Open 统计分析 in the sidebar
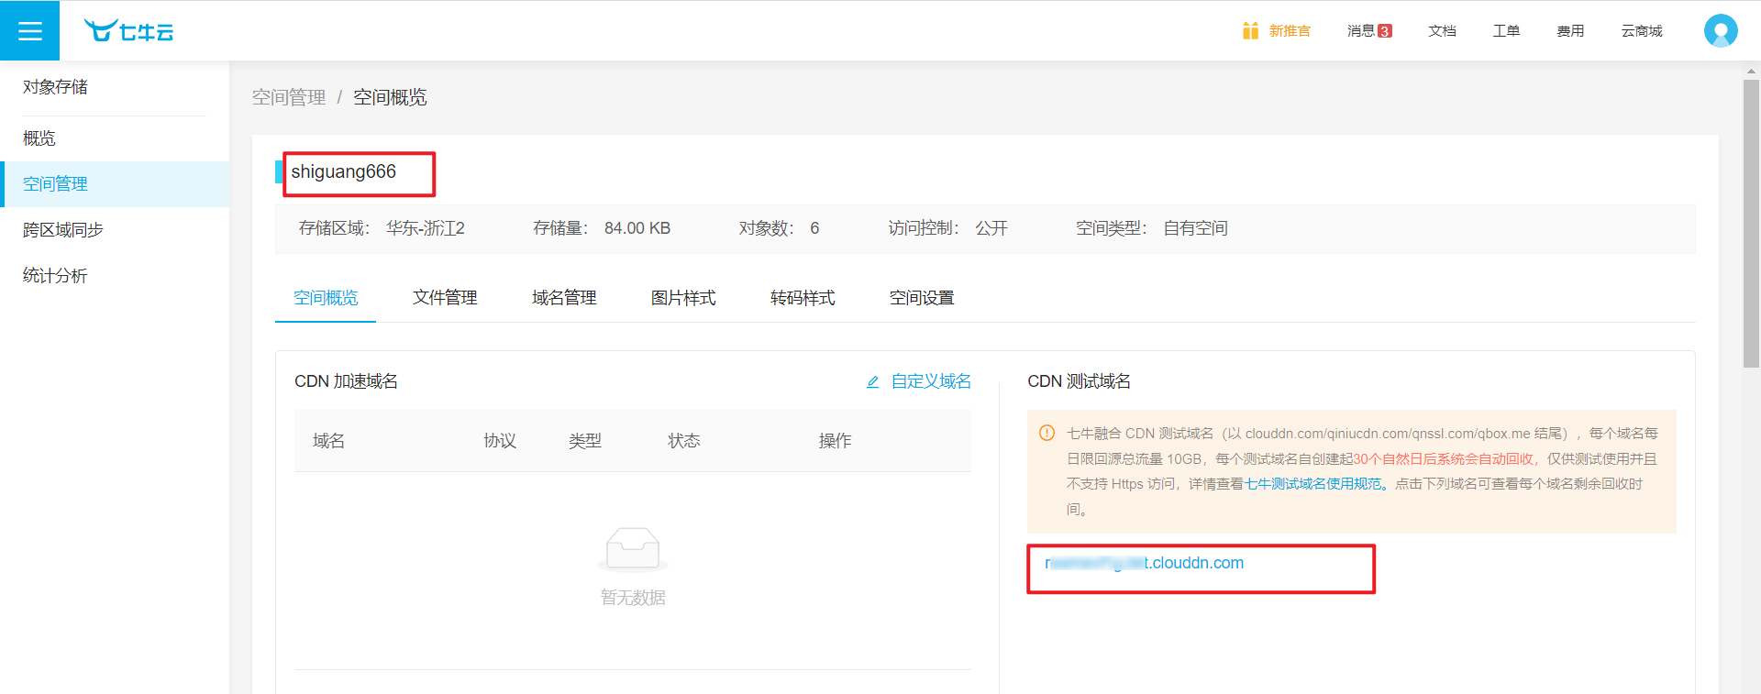Screen dimensions: 1761x694 tap(55, 276)
